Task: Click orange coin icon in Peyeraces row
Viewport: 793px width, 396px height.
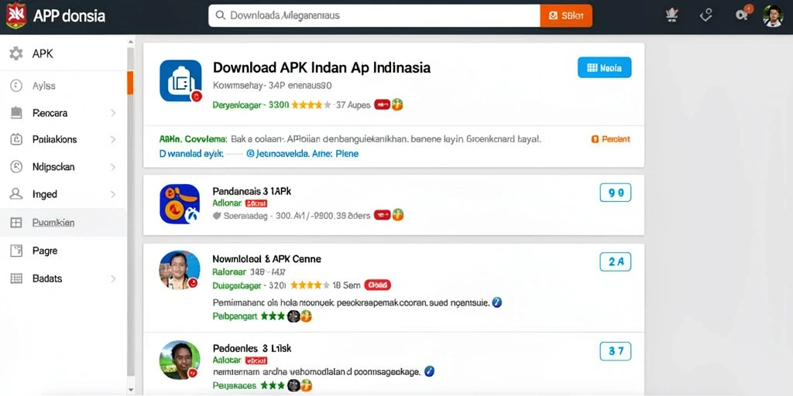Action: (x=306, y=385)
